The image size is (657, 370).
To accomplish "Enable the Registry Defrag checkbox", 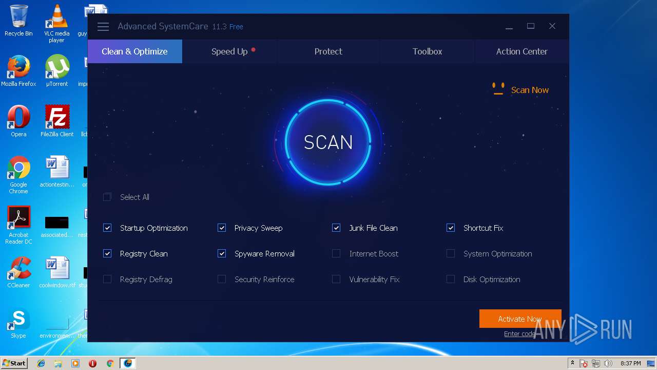I will click(x=107, y=279).
